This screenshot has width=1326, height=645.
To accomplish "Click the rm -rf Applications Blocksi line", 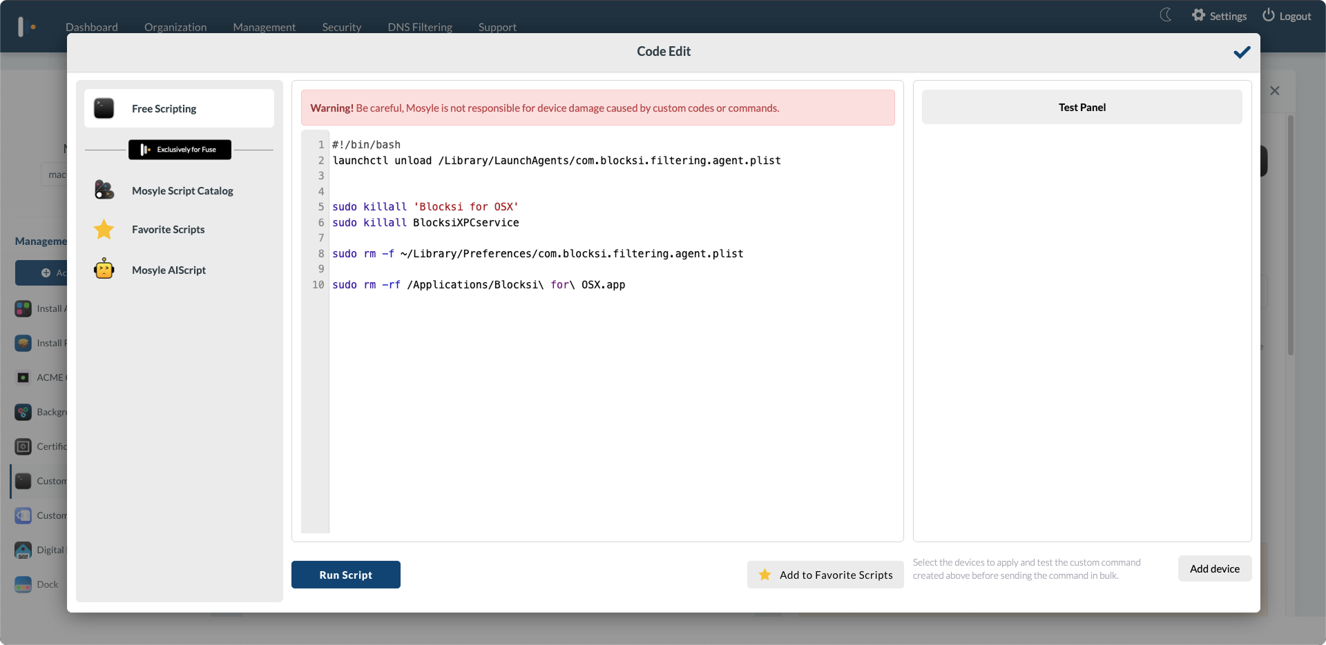I will tap(479, 285).
